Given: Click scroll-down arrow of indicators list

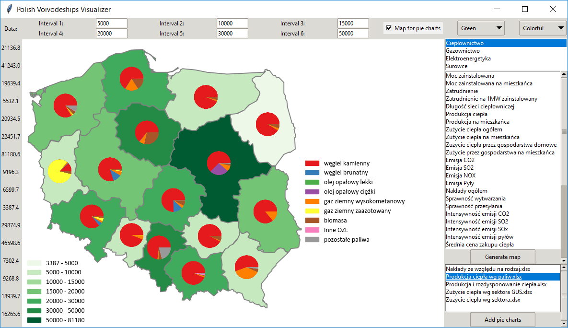Looking at the screenshot, I should [x=564, y=260].
